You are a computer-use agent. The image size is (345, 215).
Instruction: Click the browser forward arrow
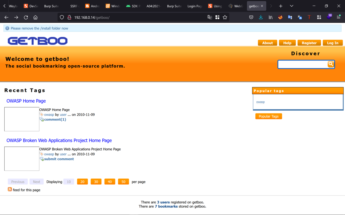tap(16, 17)
